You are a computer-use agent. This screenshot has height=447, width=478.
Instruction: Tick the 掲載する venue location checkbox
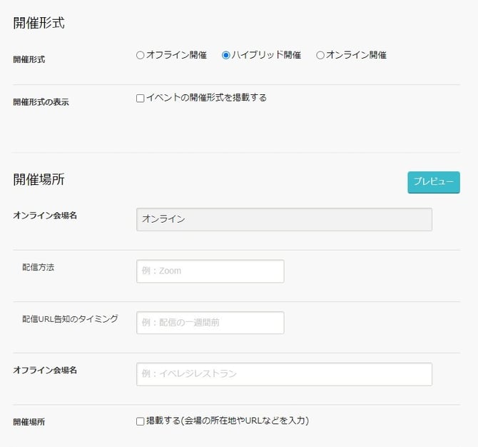(x=141, y=421)
